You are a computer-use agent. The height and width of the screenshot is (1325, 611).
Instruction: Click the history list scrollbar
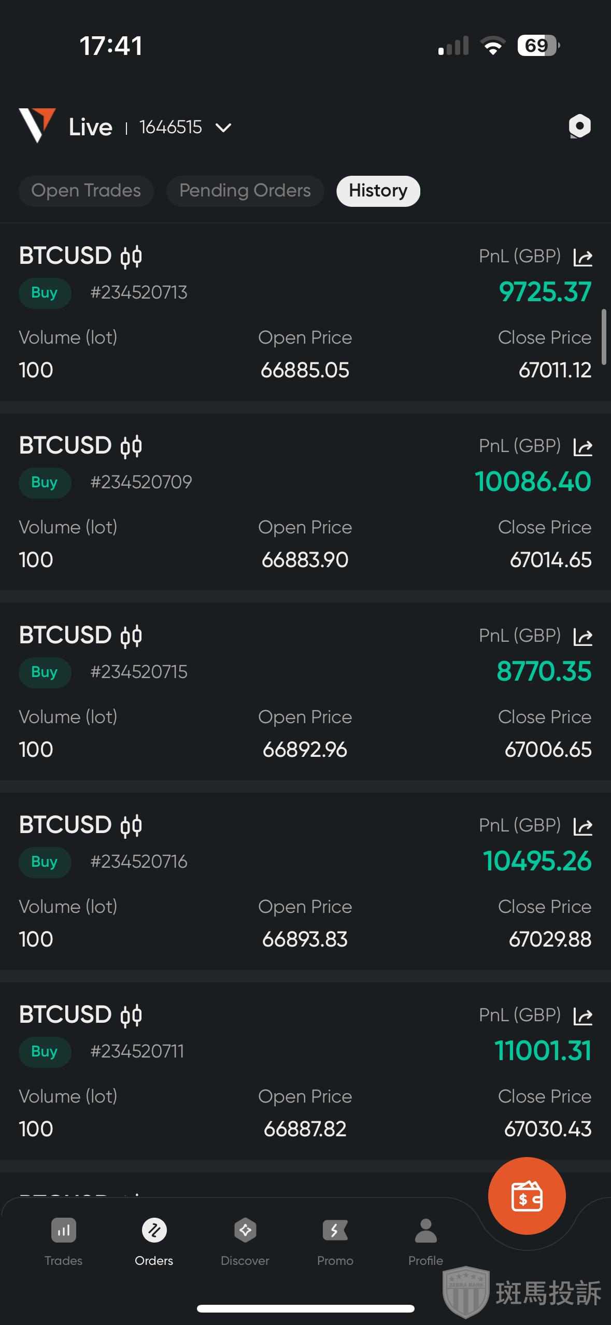pyautogui.click(x=604, y=337)
